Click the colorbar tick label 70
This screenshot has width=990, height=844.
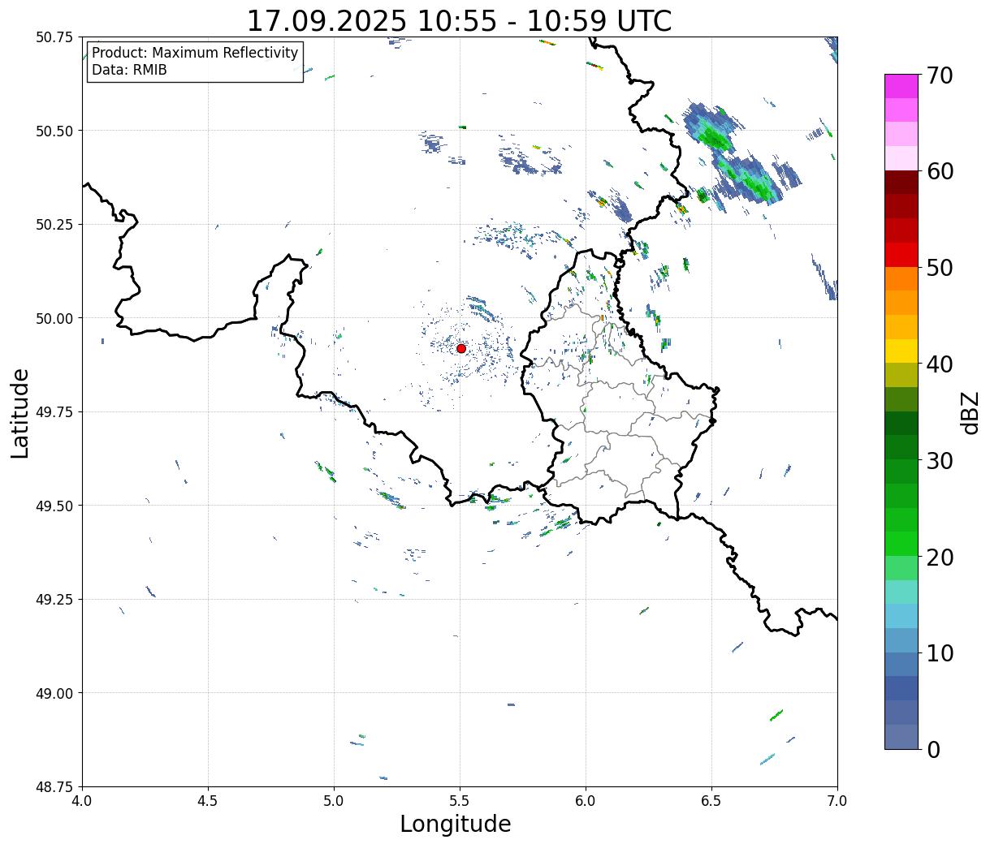pyautogui.click(x=939, y=75)
